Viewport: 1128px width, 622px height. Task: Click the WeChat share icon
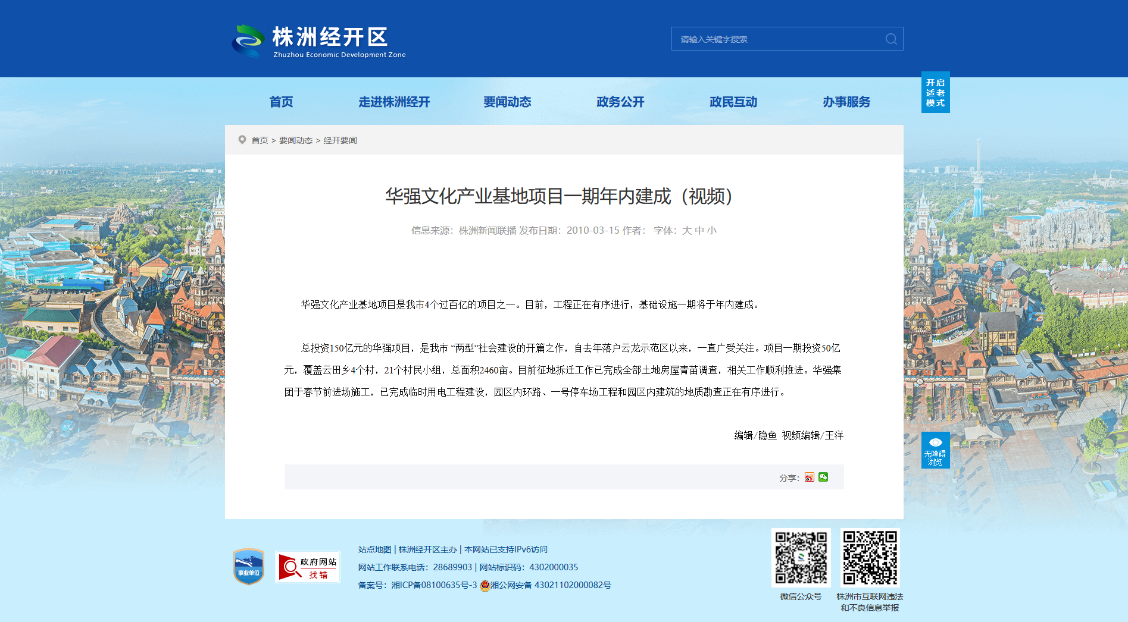[823, 477]
